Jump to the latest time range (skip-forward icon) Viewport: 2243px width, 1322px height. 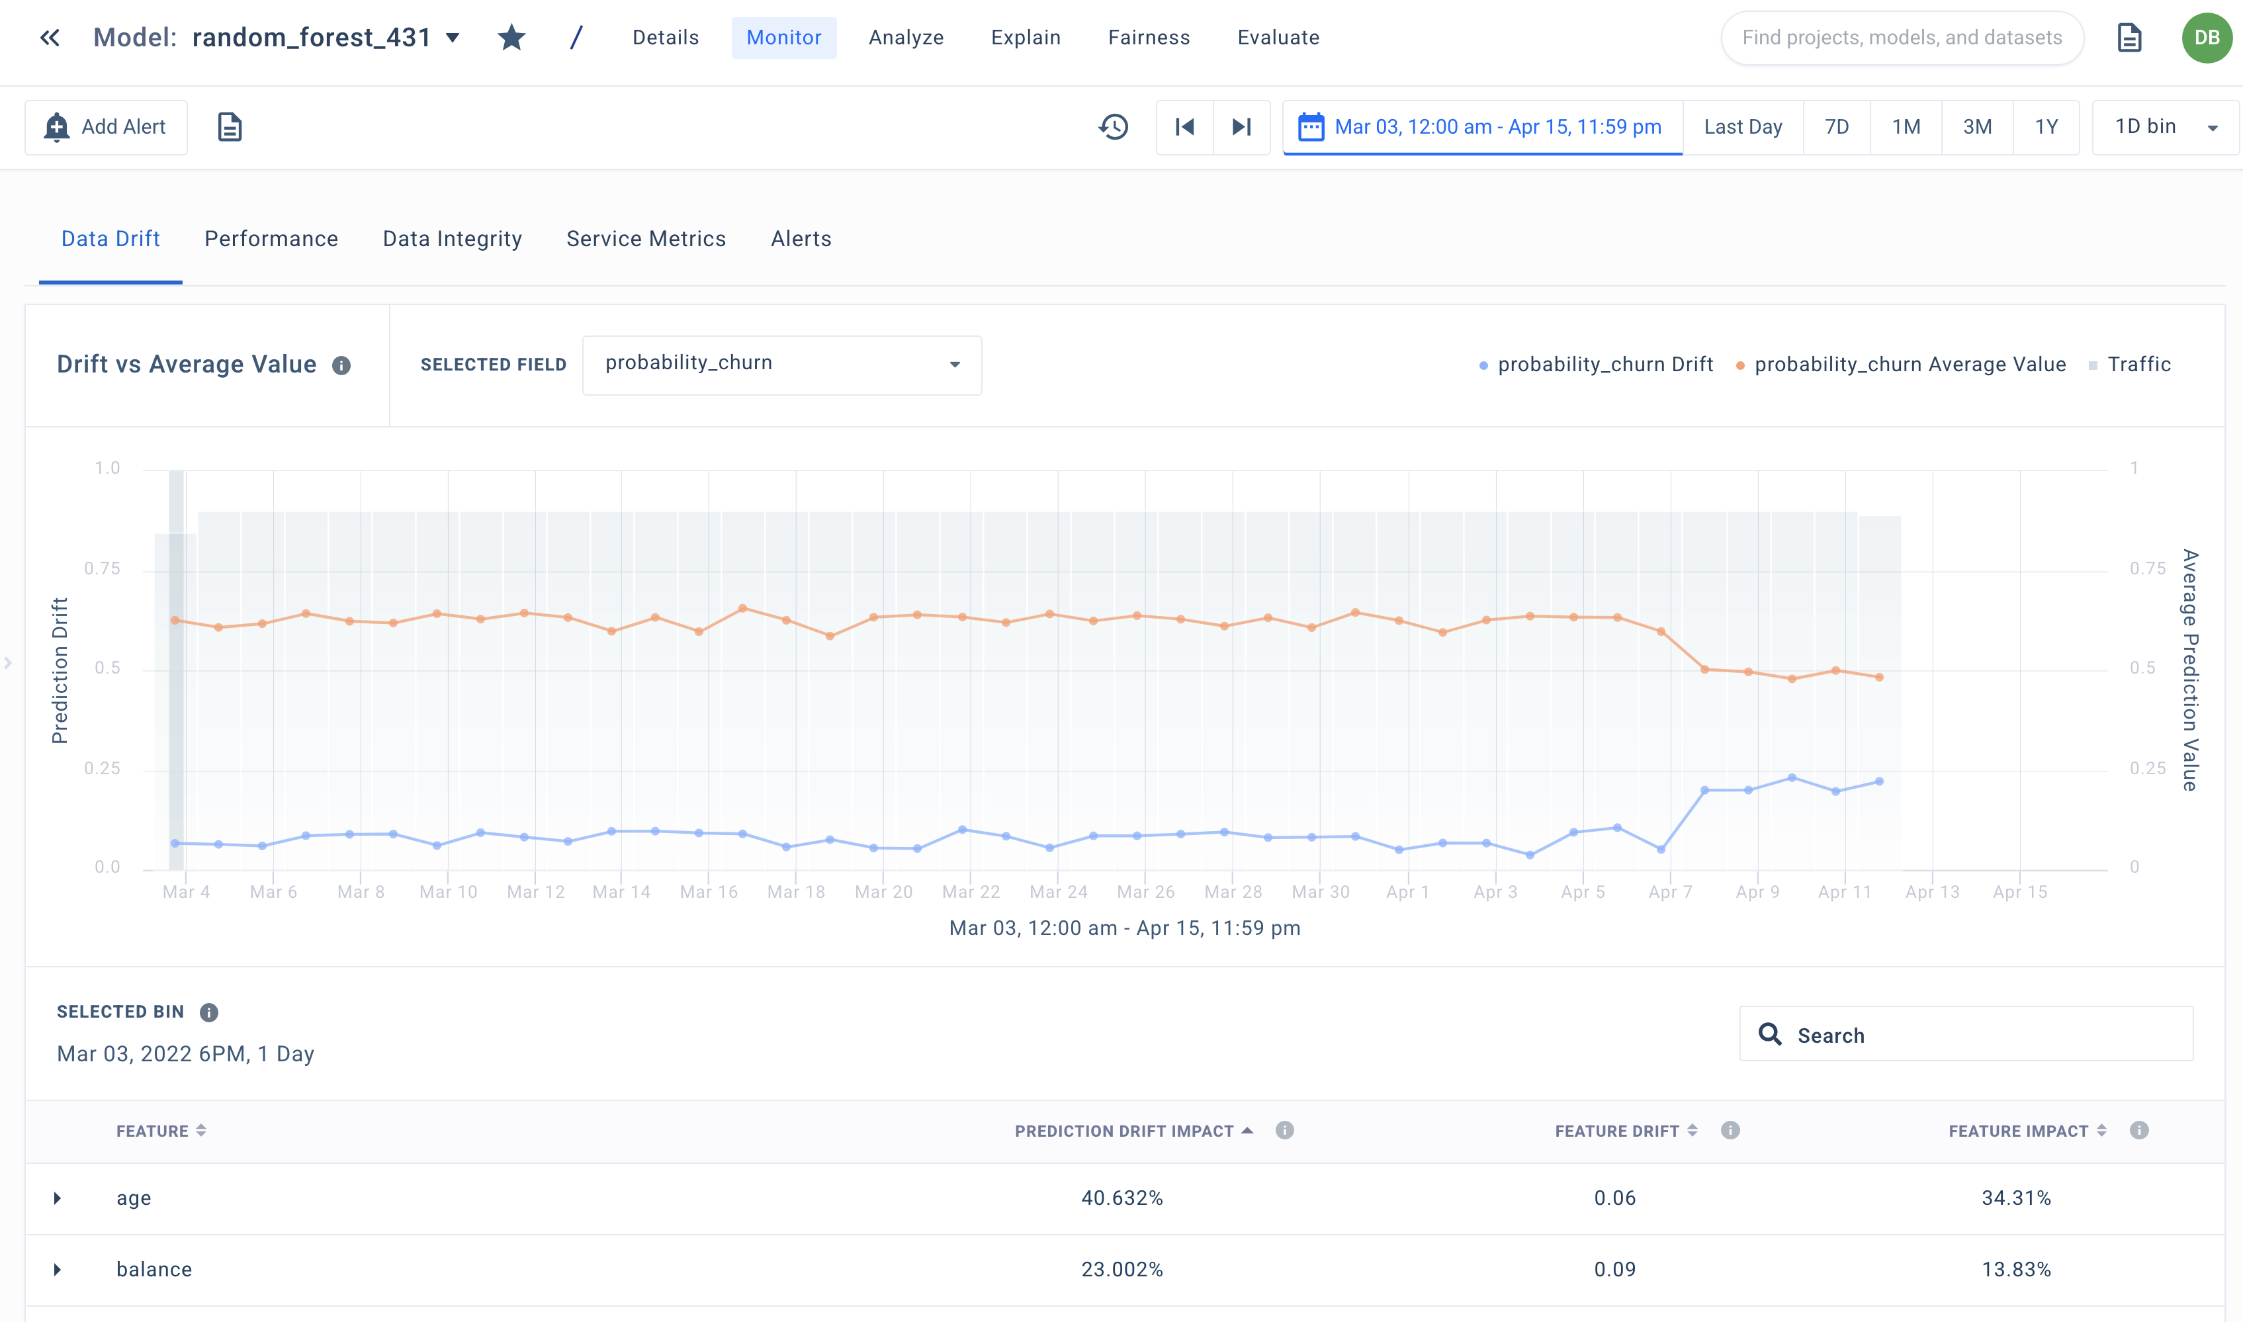click(x=1242, y=128)
